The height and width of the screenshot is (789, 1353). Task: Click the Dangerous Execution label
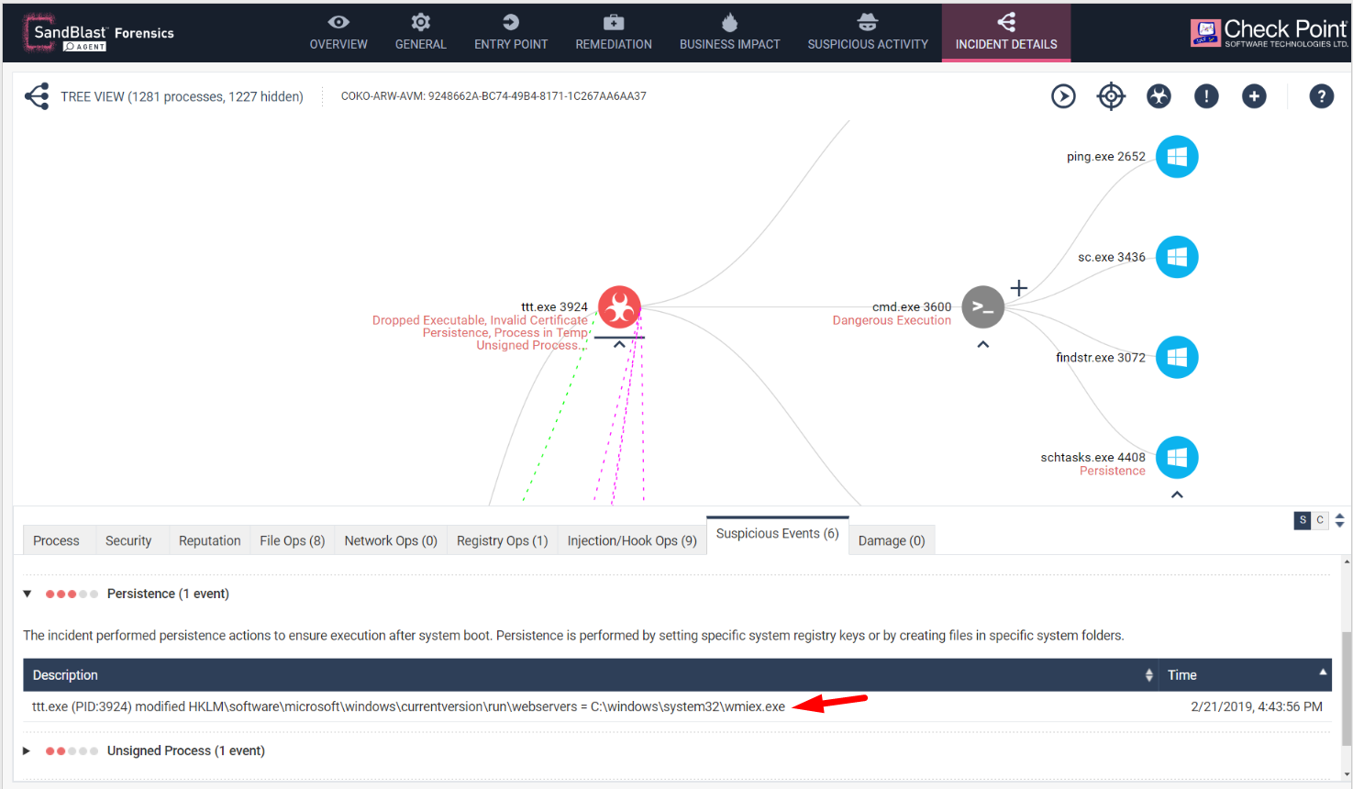coord(892,320)
